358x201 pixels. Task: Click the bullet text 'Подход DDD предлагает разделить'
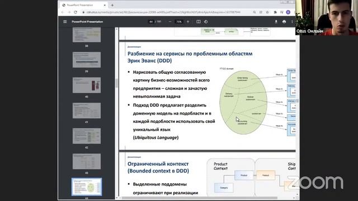pos(169,105)
